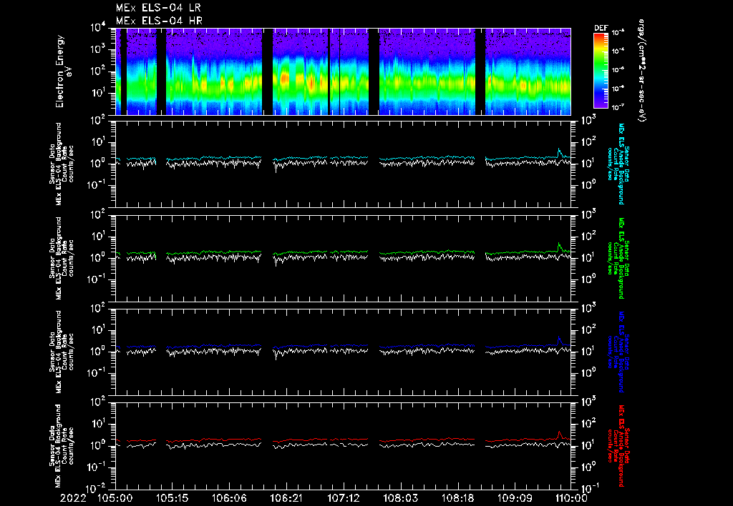Click the "MEx ELS-04 HR" title line
The height and width of the screenshot is (506, 733).
(159, 21)
